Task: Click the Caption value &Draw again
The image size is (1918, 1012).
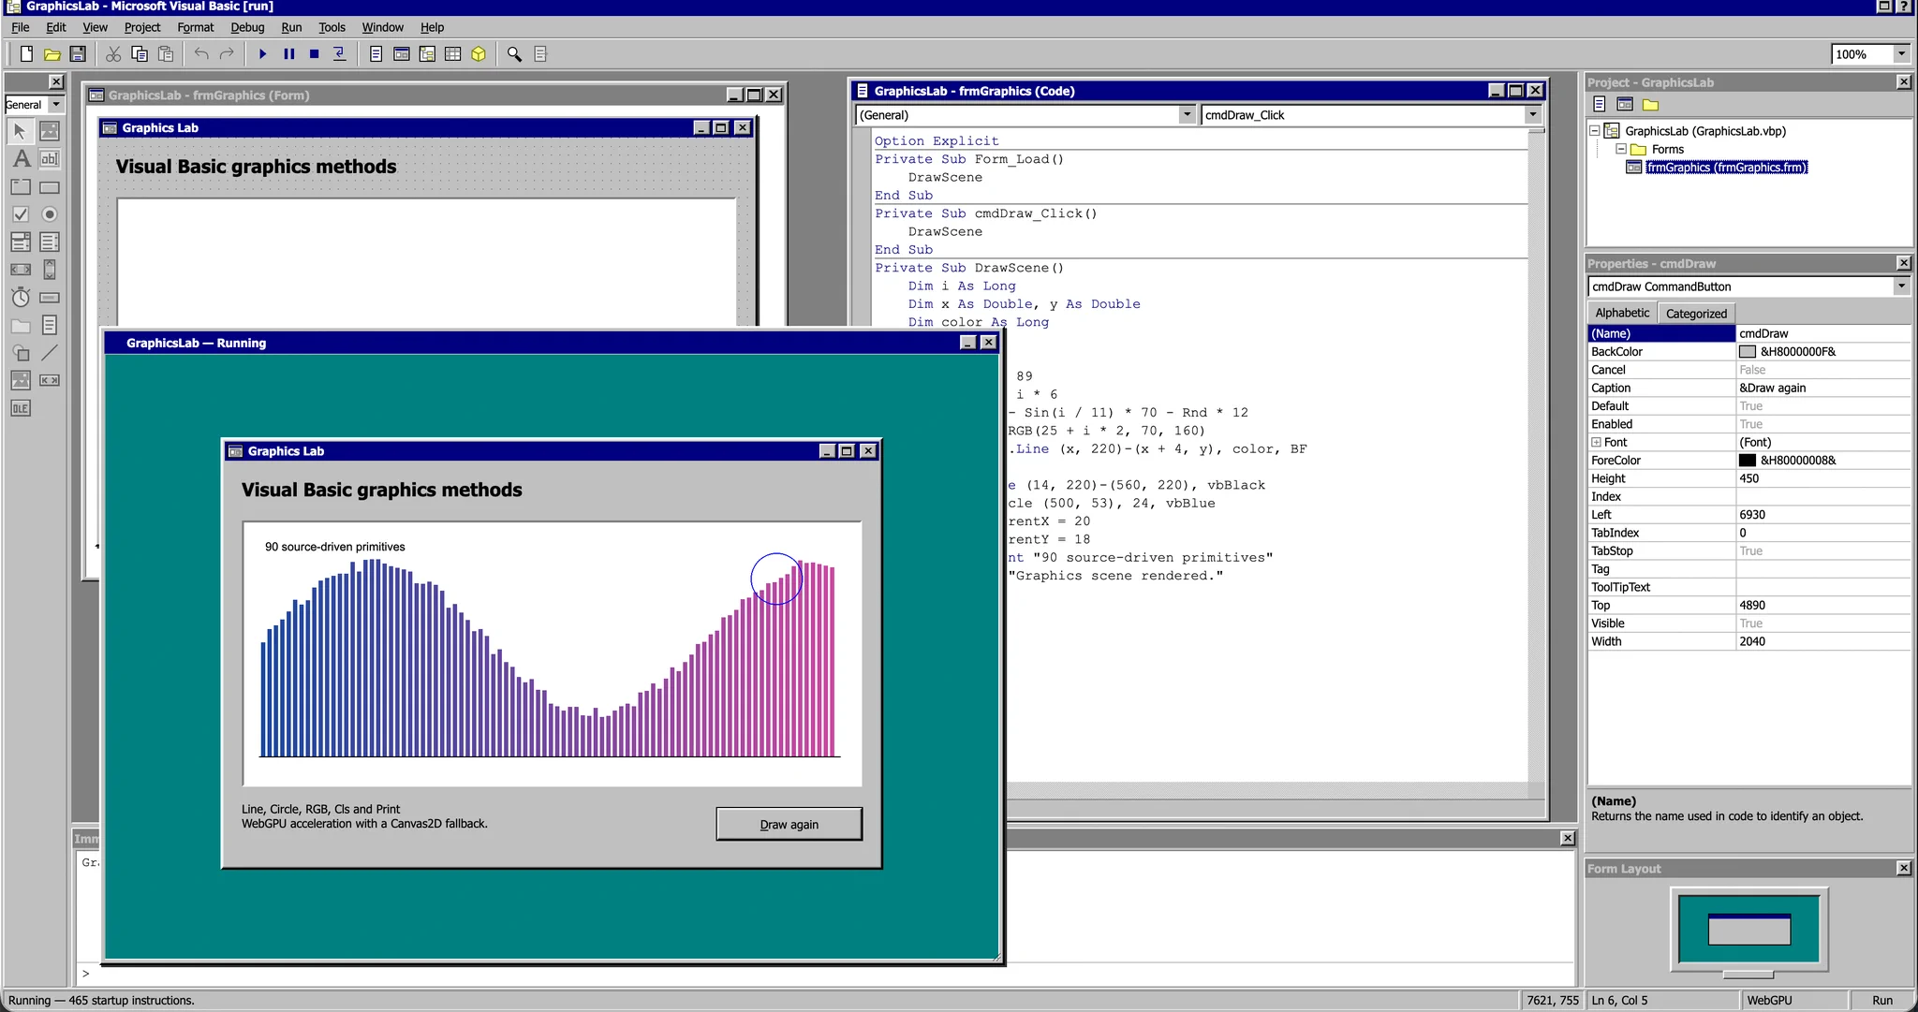Action: click(x=1823, y=388)
